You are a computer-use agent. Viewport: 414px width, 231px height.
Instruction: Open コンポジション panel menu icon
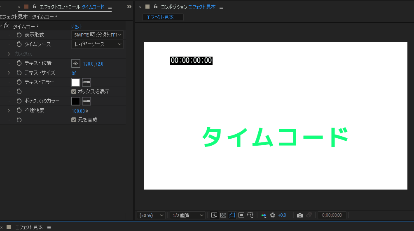pyautogui.click(x=221, y=7)
